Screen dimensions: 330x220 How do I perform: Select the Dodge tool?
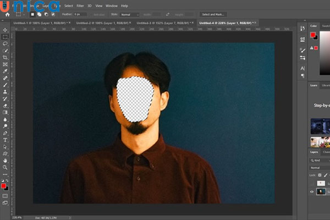(5, 127)
